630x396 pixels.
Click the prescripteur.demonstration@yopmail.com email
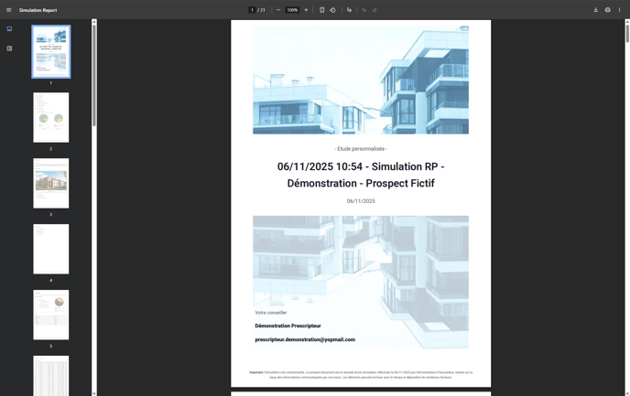[x=305, y=339]
